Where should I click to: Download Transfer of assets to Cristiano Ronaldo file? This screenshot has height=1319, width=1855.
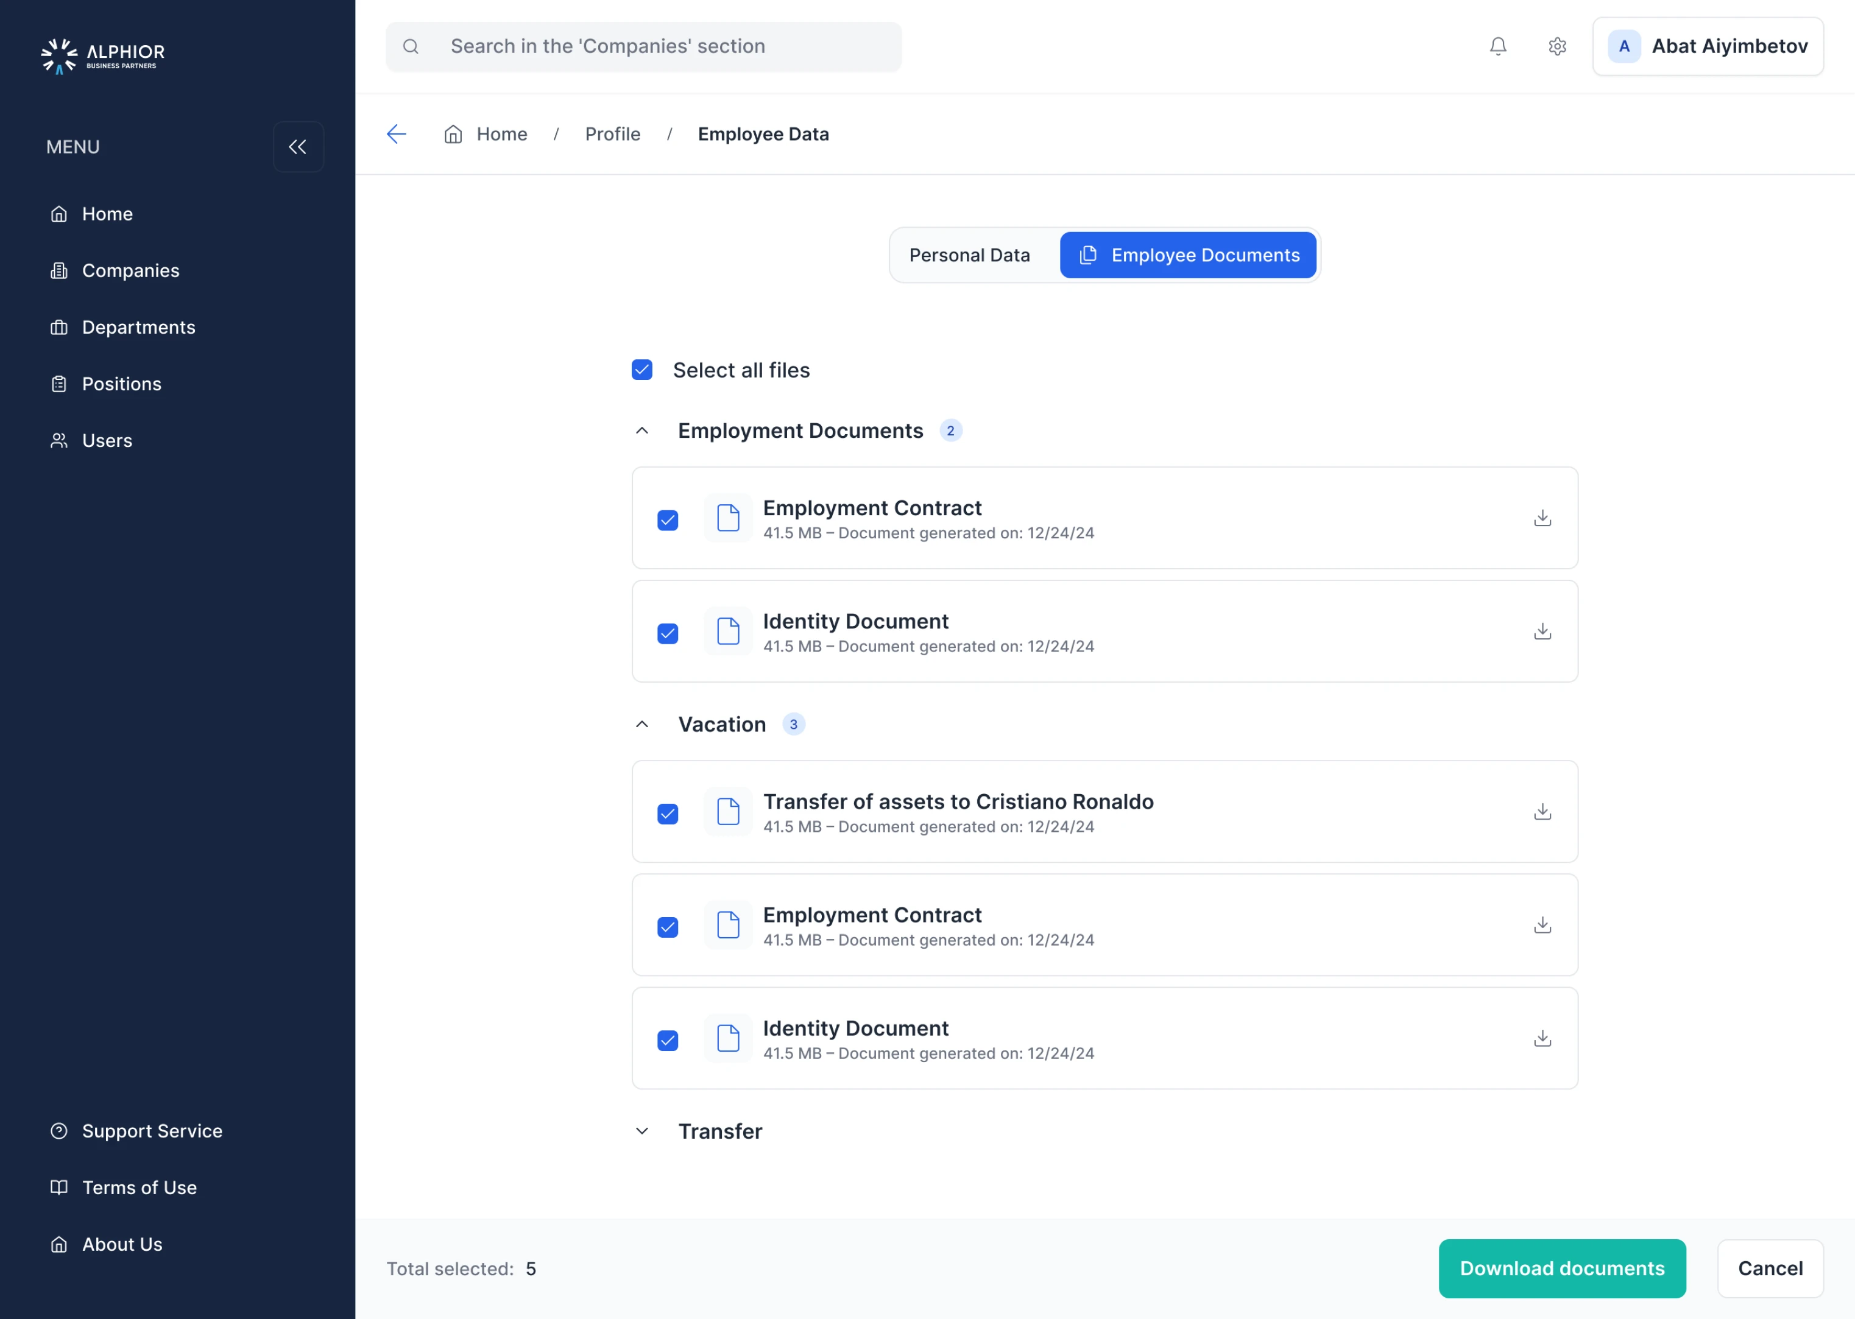1542,812
